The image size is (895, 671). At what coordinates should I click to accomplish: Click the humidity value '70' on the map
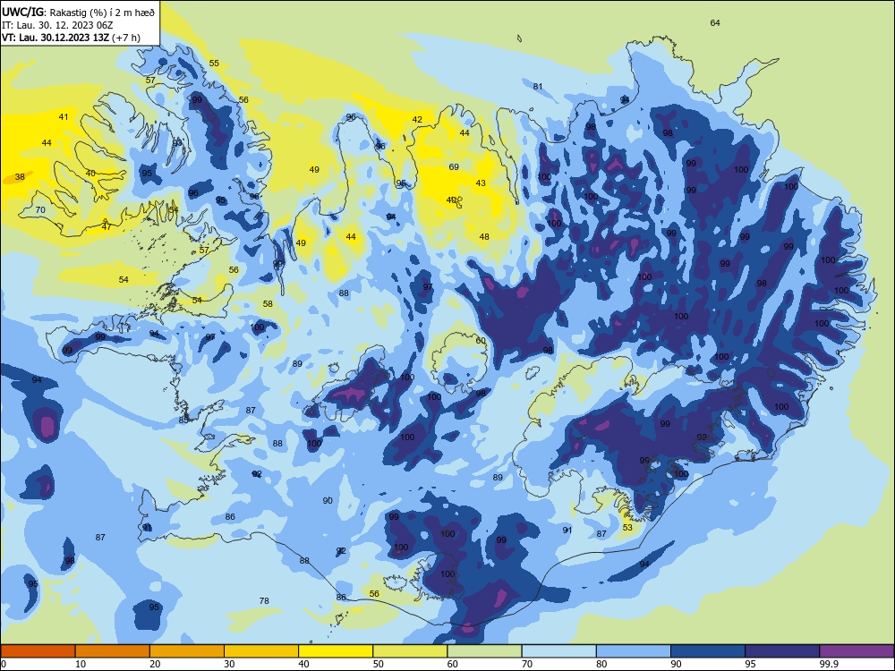click(40, 210)
